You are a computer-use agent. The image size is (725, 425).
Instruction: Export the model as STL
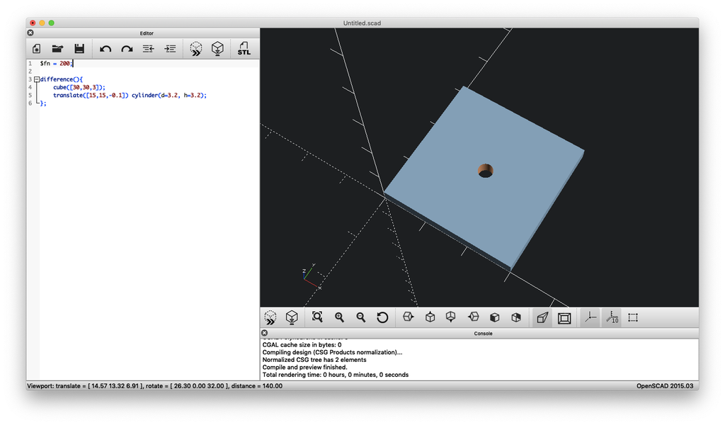point(243,48)
